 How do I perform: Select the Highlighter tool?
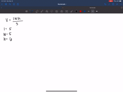pyautogui.click(x=42, y=11)
